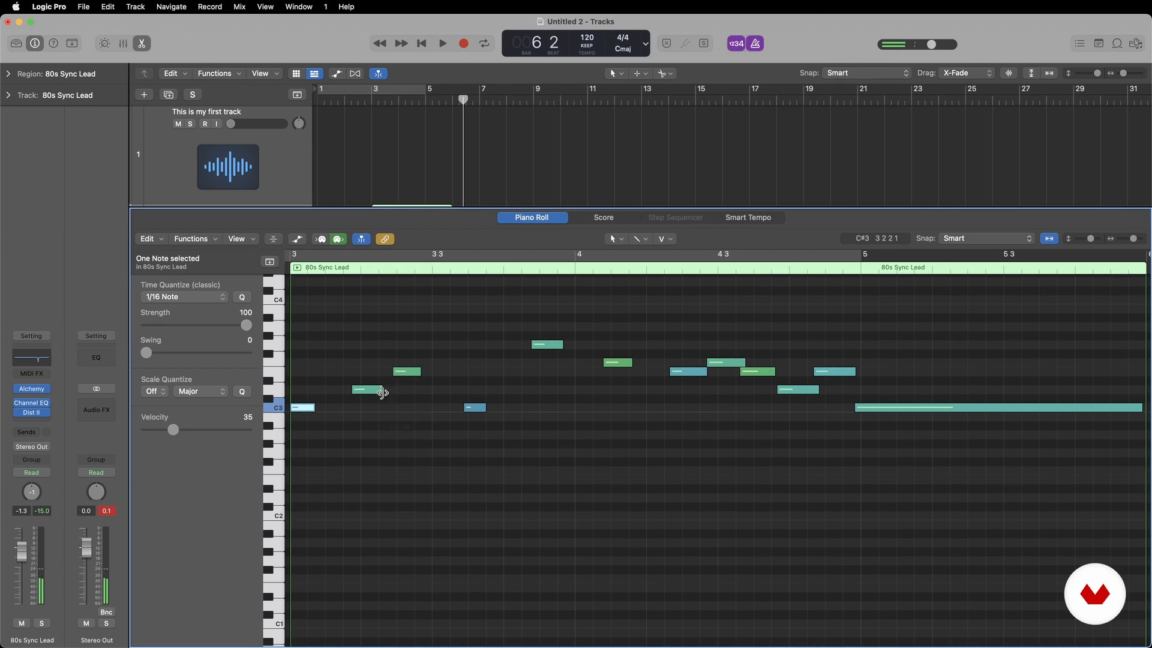Open the Track menu in menu bar
The image size is (1152, 648).
pyautogui.click(x=136, y=7)
